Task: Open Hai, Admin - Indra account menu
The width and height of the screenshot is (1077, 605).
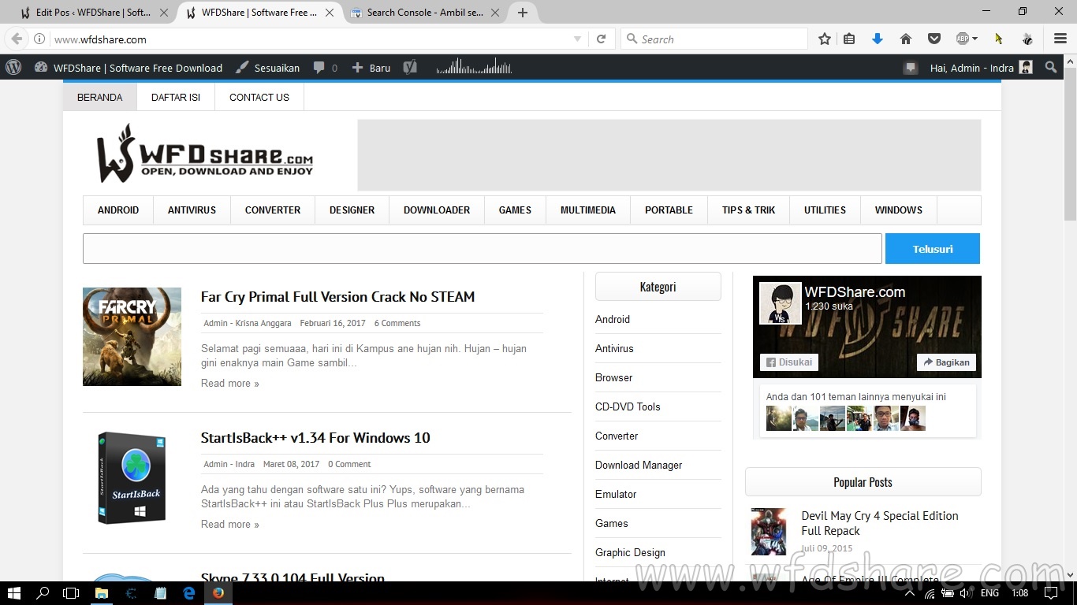Action: 981,68
